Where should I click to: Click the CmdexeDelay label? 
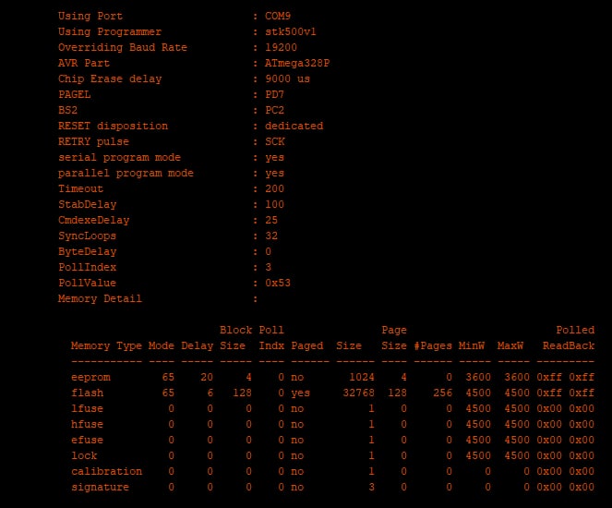[93, 220]
